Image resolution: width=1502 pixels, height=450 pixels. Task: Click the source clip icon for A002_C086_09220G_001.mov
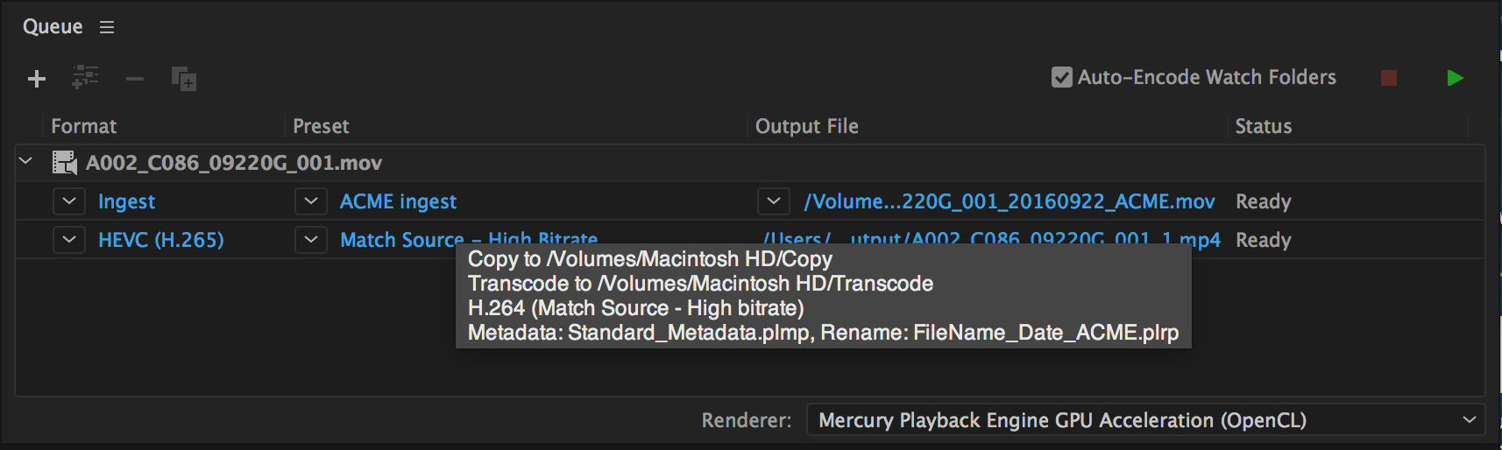coord(65,163)
